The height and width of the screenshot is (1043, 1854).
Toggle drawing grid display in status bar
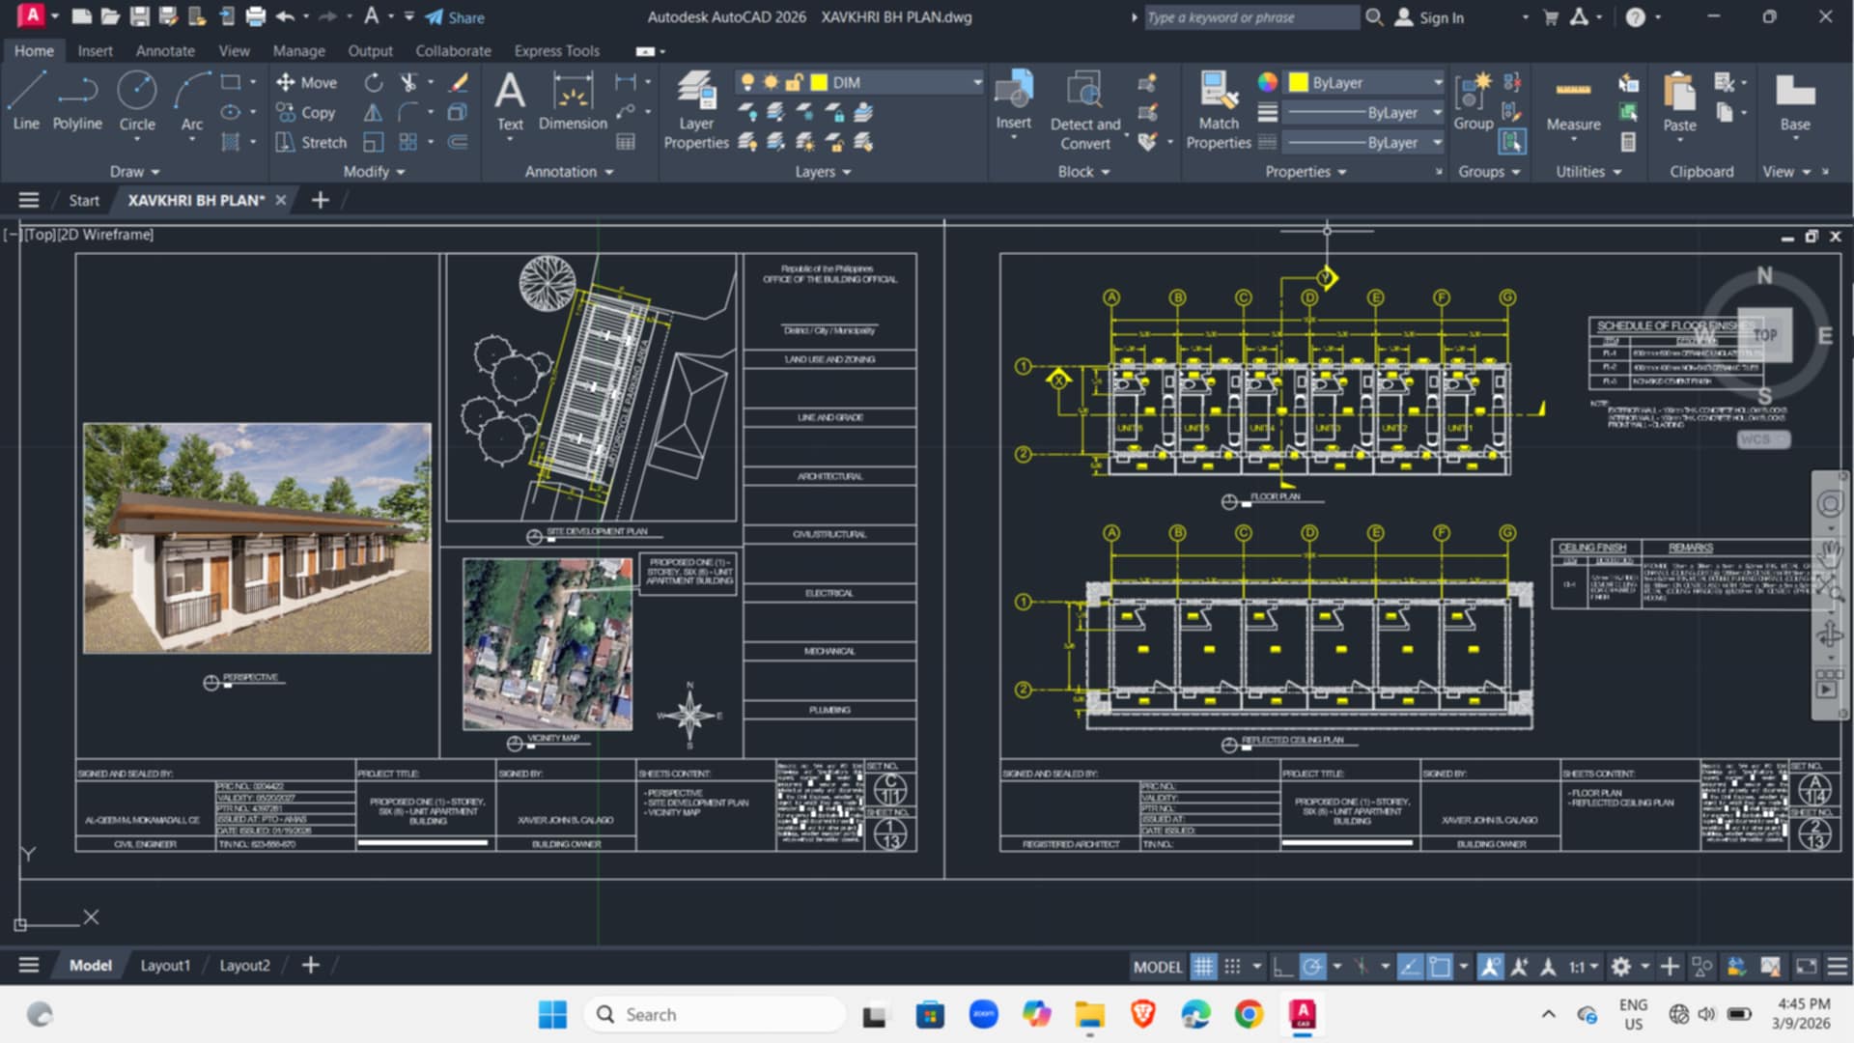click(1203, 966)
